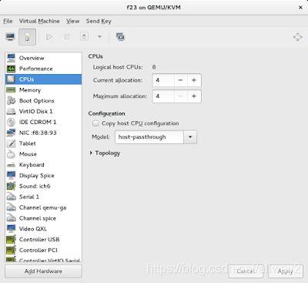Select Boot Options in hardware list

coord(43,101)
